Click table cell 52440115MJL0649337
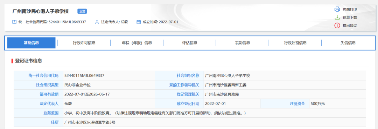378x129 pixels. 84,76
